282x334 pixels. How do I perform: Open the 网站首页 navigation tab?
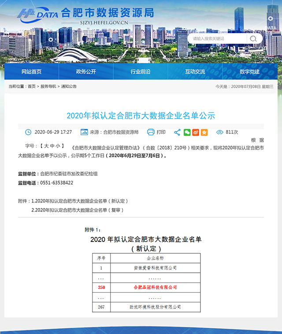[x=31, y=71]
